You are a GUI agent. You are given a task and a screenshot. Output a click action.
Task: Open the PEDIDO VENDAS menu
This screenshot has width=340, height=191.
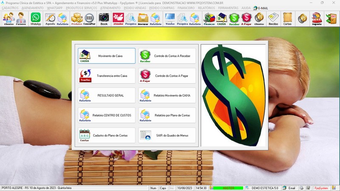(x=135, y=8)
